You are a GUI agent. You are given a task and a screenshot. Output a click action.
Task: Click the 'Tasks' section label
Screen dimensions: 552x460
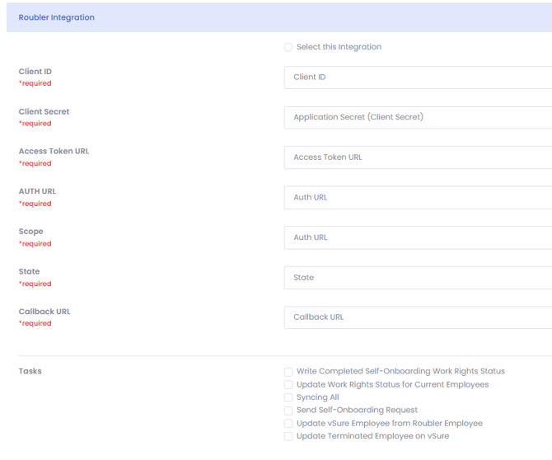point(30,371)
